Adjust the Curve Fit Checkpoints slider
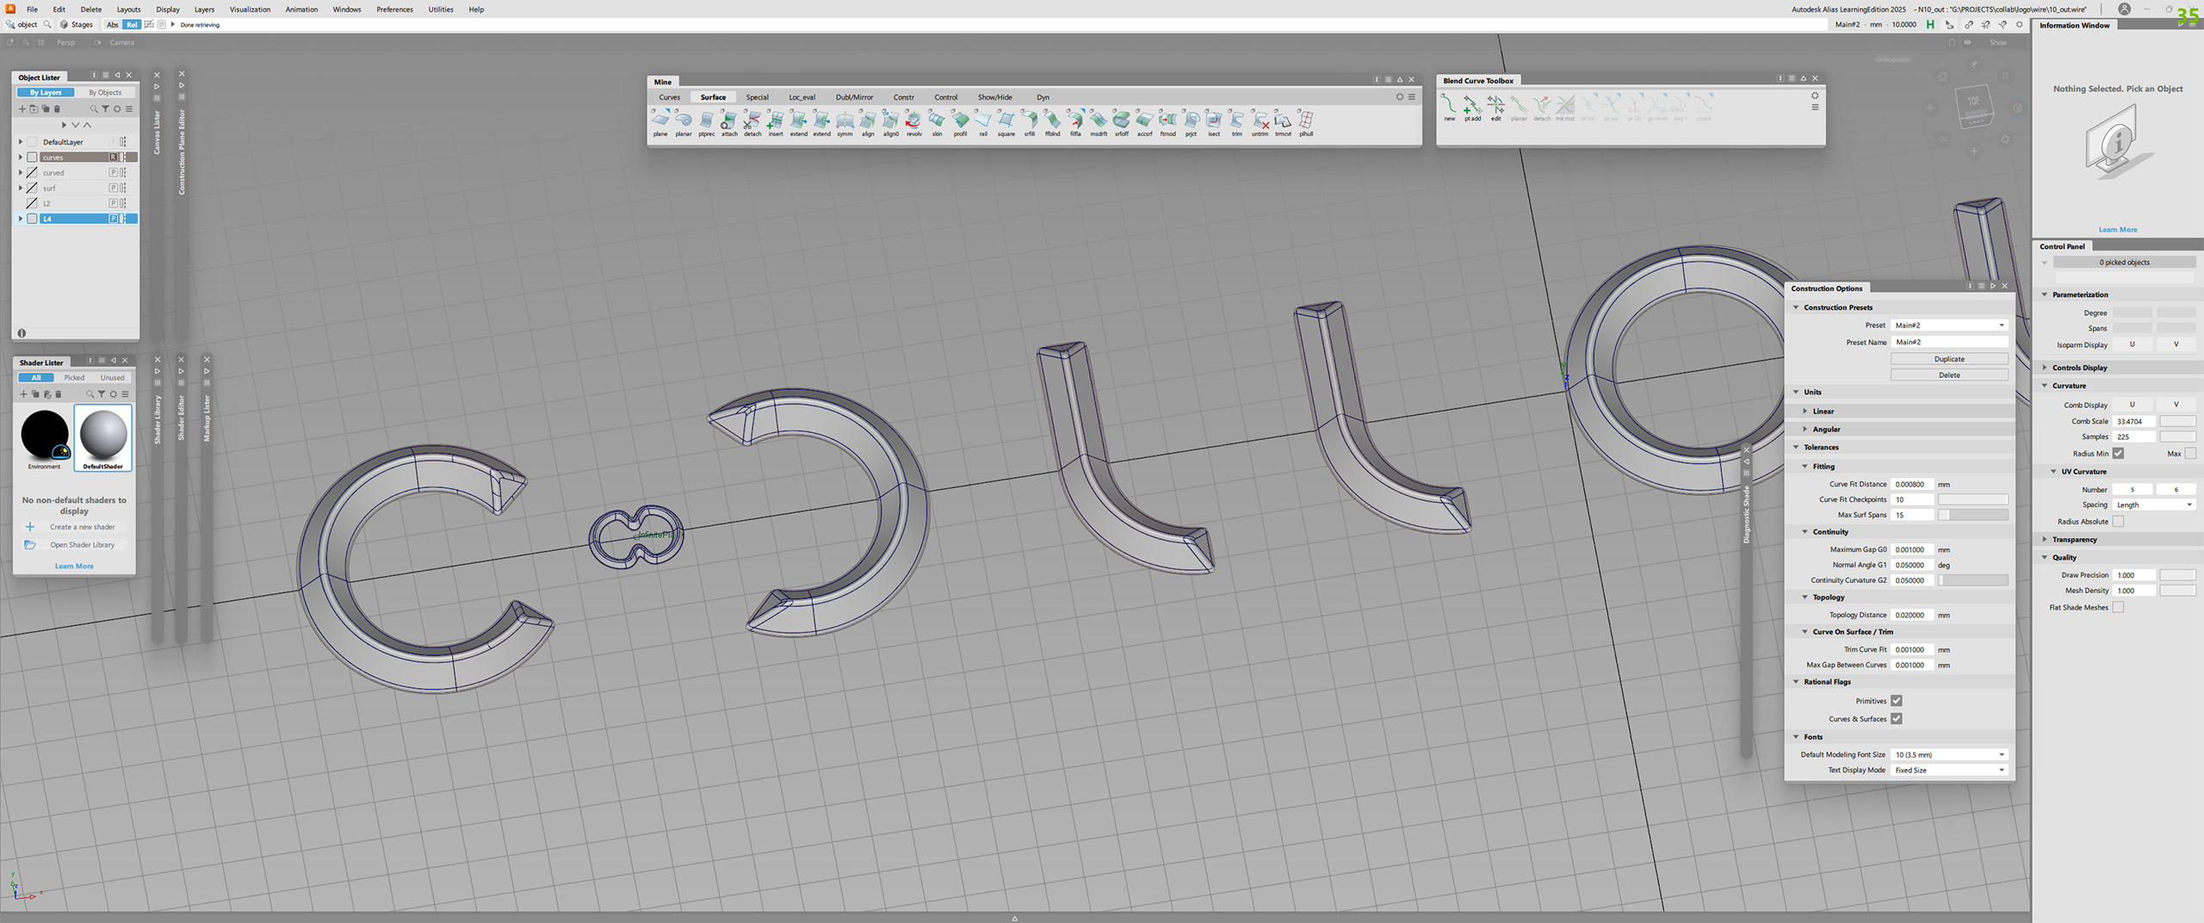This screenshot has height=923, width=2204. 1972,499
